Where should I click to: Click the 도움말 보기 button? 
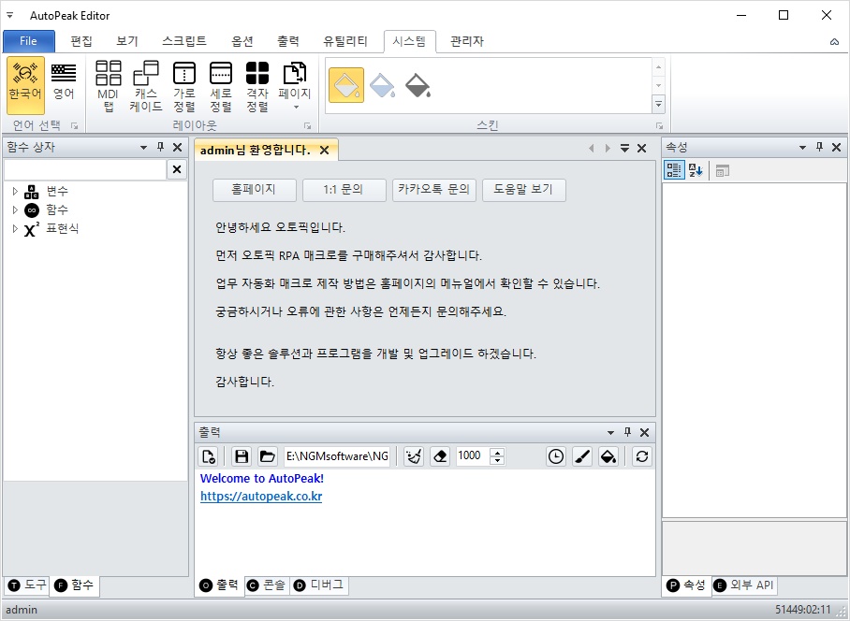(523, 190)
